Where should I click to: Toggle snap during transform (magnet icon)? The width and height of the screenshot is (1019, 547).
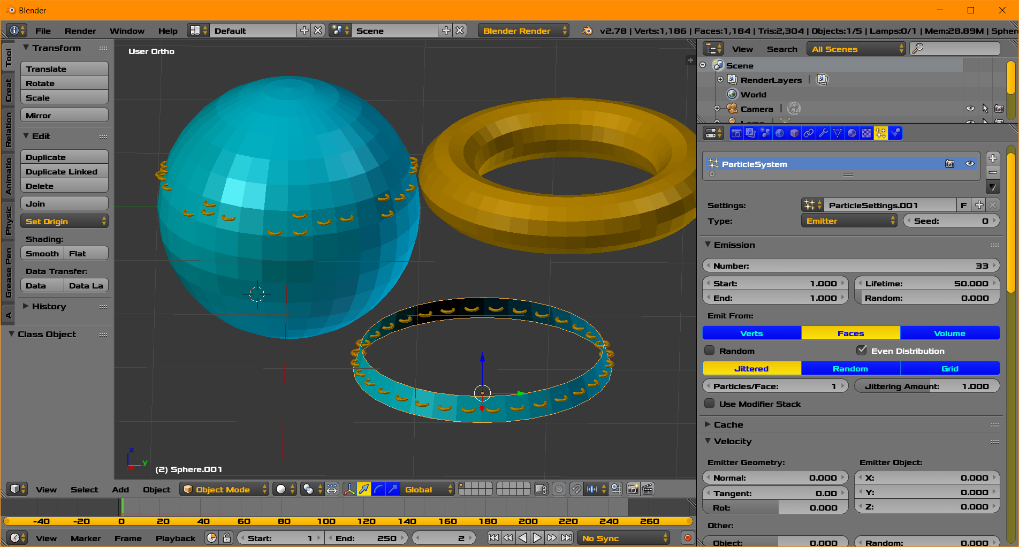576,489
